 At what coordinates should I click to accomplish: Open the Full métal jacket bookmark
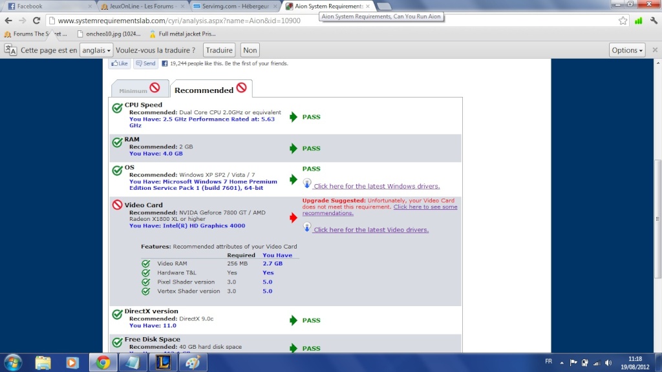(x=182, y=34)
